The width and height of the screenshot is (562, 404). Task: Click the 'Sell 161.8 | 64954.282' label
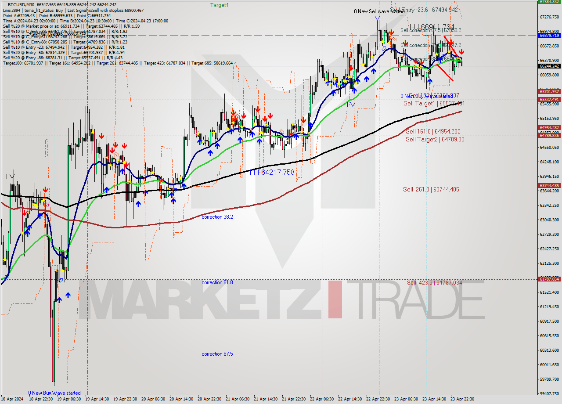click(433, 131)
